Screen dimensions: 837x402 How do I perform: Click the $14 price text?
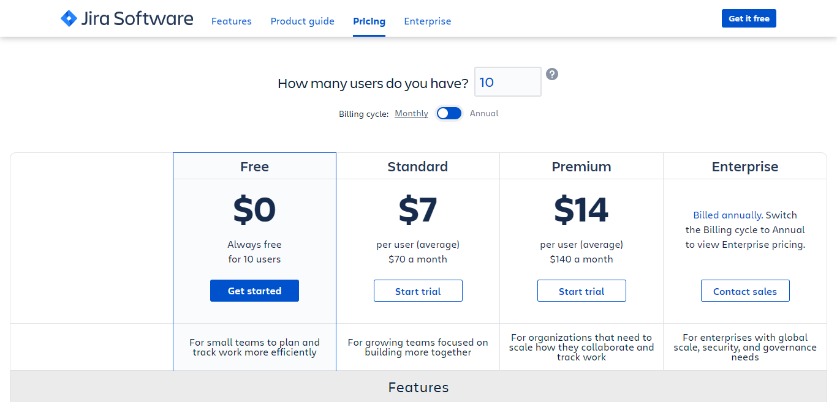pyautogui.click(x=581, y=209)
